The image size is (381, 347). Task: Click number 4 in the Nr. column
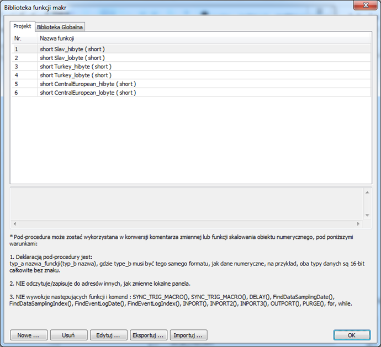[16, 76]
